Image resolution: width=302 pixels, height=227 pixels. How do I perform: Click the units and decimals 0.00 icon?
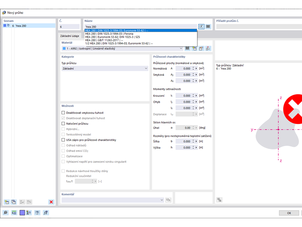(x=14, y=213)
